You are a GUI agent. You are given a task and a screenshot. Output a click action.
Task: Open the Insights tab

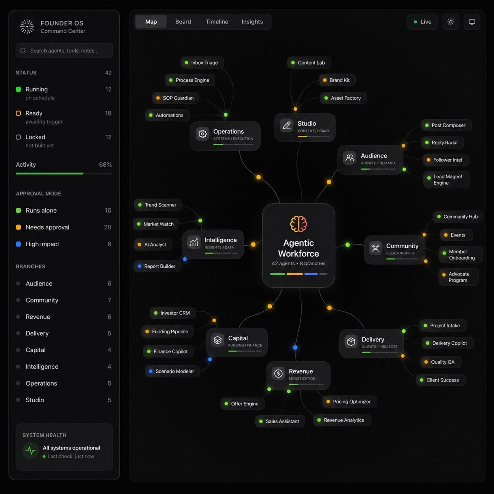coord(252,22)
